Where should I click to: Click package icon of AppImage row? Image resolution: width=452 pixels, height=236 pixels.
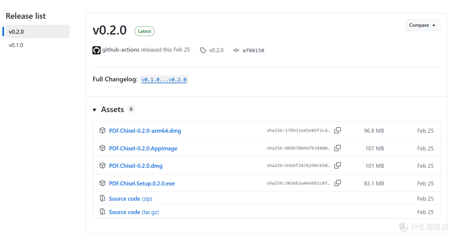(x=103, y=148)
